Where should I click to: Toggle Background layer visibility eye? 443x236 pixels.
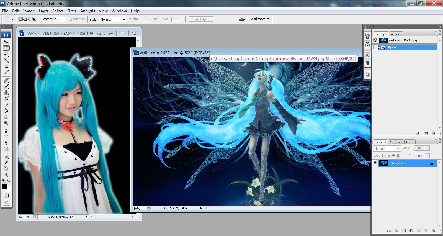(375, 163)
